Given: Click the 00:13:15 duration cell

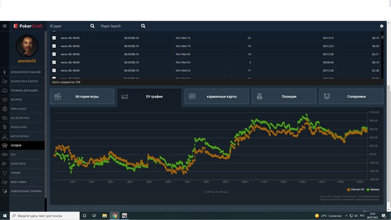Looking at the screenshot, I should 328,38.
